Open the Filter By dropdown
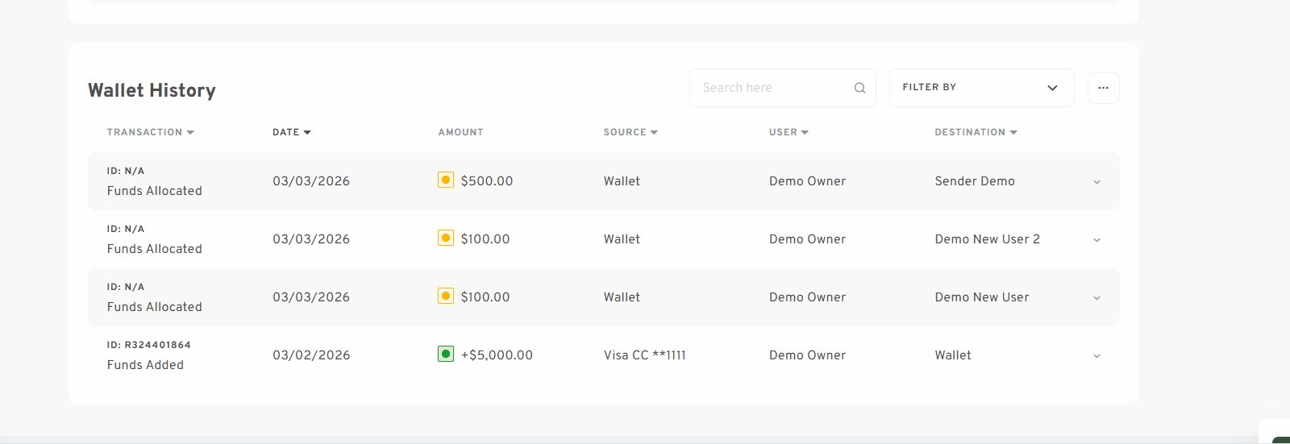This screenshot has height=444, width=1290. point(981,88)
